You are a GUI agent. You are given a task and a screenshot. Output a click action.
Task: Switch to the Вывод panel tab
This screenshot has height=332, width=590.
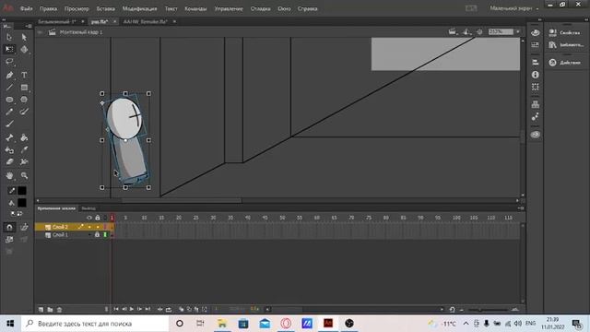coord(88,208)
